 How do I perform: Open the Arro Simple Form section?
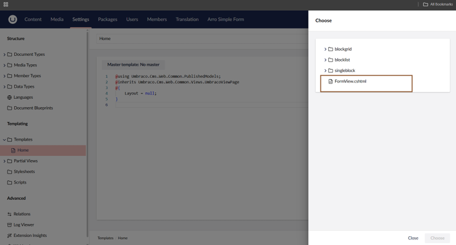(226, 19)
